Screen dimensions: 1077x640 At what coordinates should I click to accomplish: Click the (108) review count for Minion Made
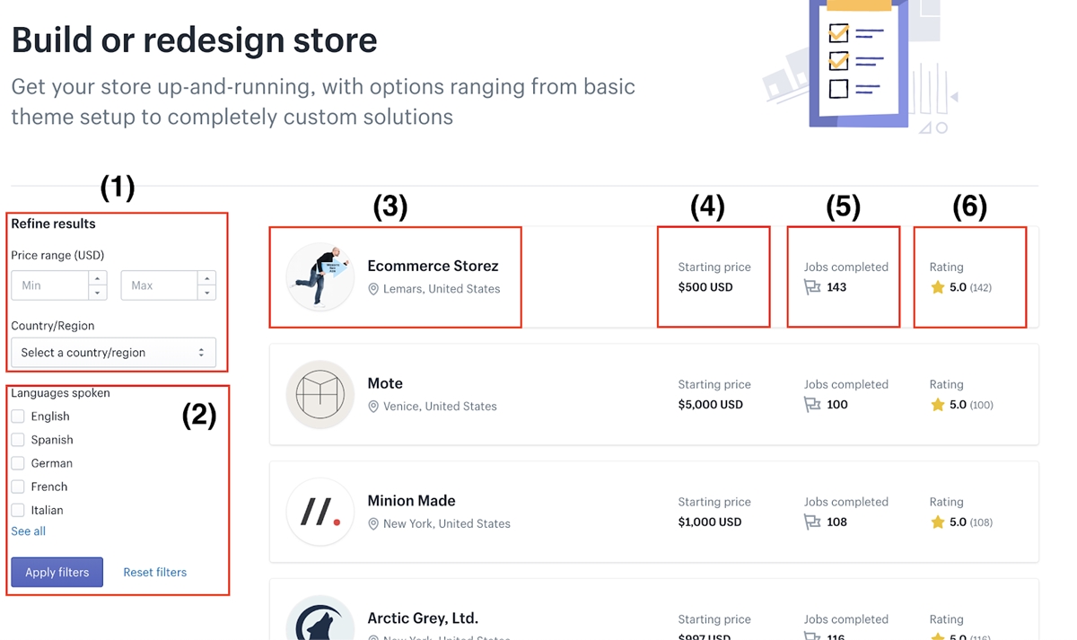coord(981,523)
